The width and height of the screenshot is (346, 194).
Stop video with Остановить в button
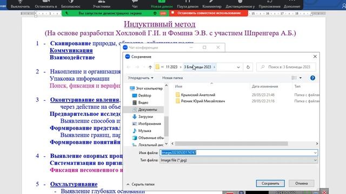pos(46,4)
